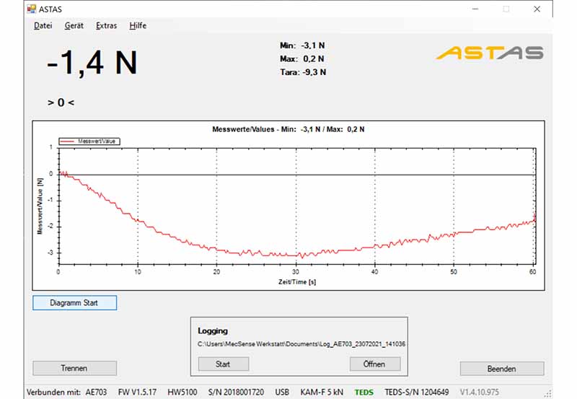The height and width of the screenshot is (399, 577).
Task: Click the ASTAS logo in the header
Action: click(490, 53)
